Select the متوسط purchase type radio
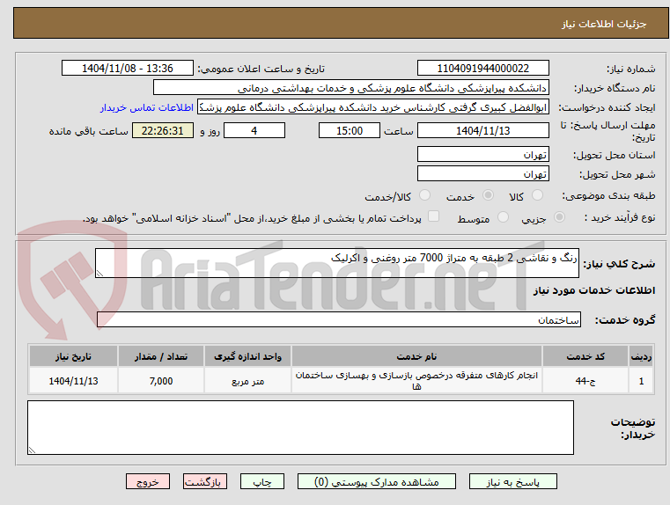This screenshot has width=670, height=505. (x=504, y=217)
